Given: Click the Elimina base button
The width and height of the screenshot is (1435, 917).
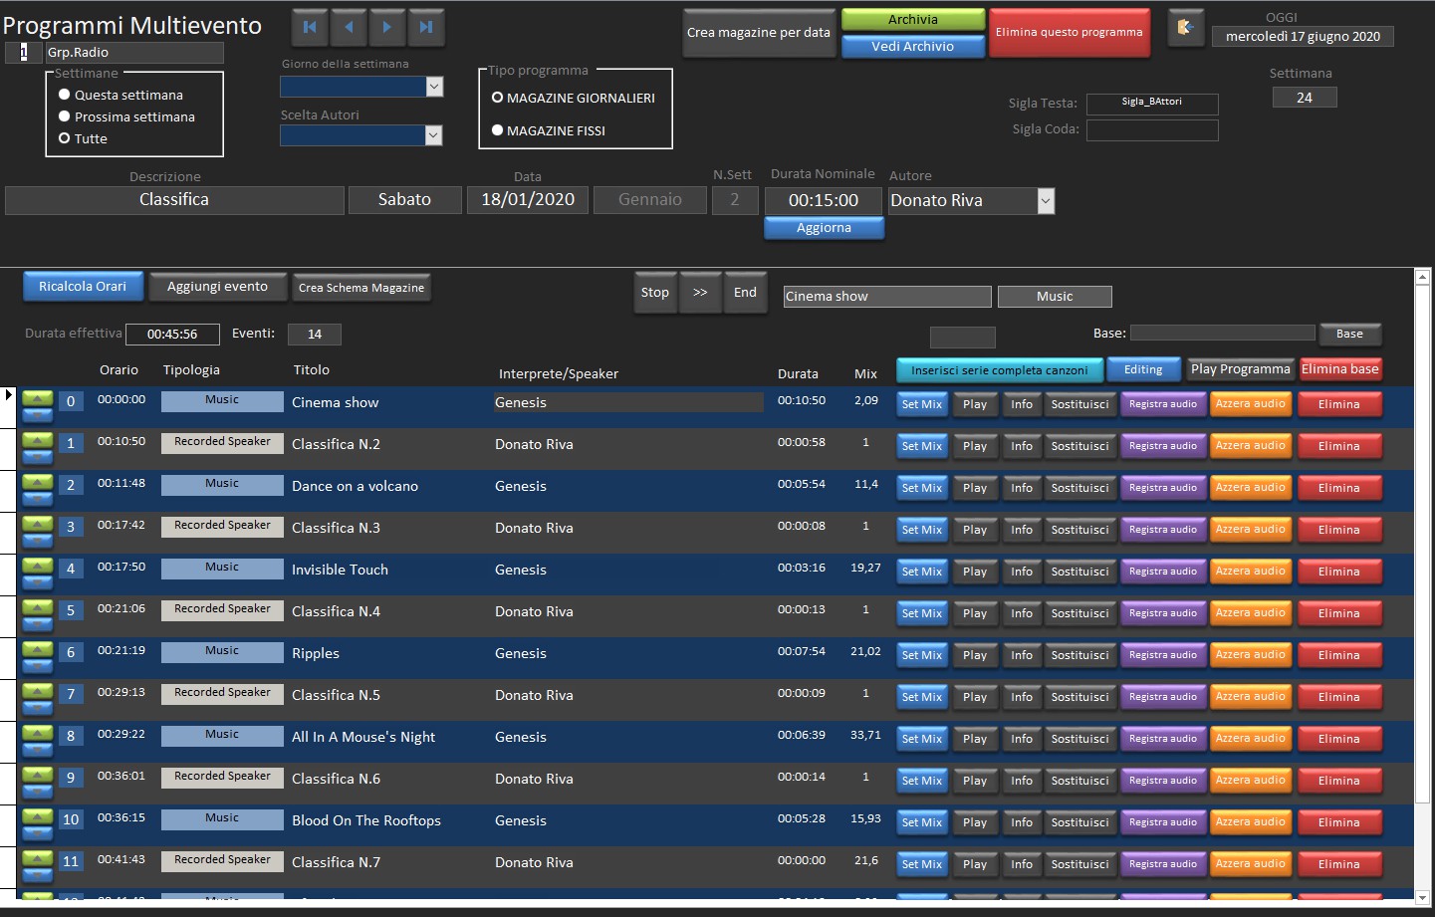Looking at the screenshot, I should coord(1340,369).
